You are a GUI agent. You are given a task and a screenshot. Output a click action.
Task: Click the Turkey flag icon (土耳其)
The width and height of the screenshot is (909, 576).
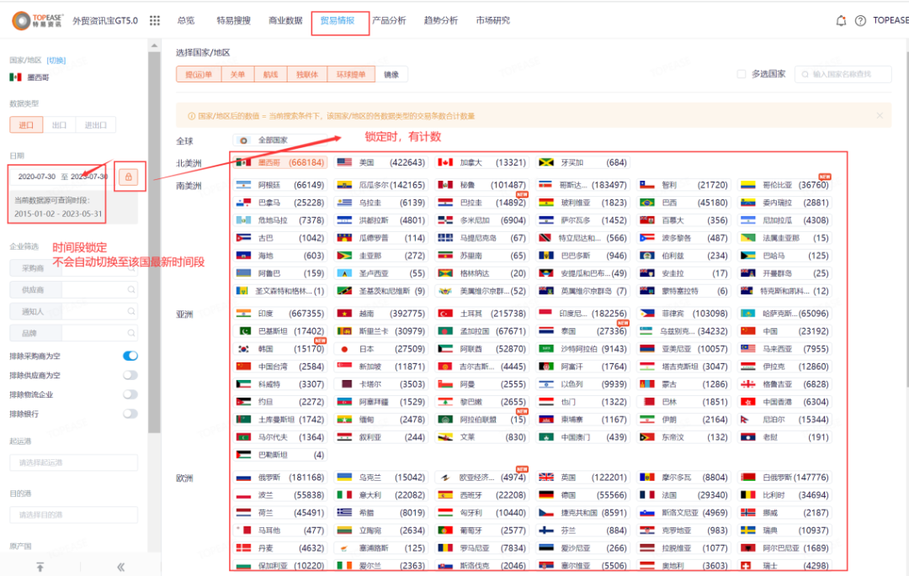(445, 314)
